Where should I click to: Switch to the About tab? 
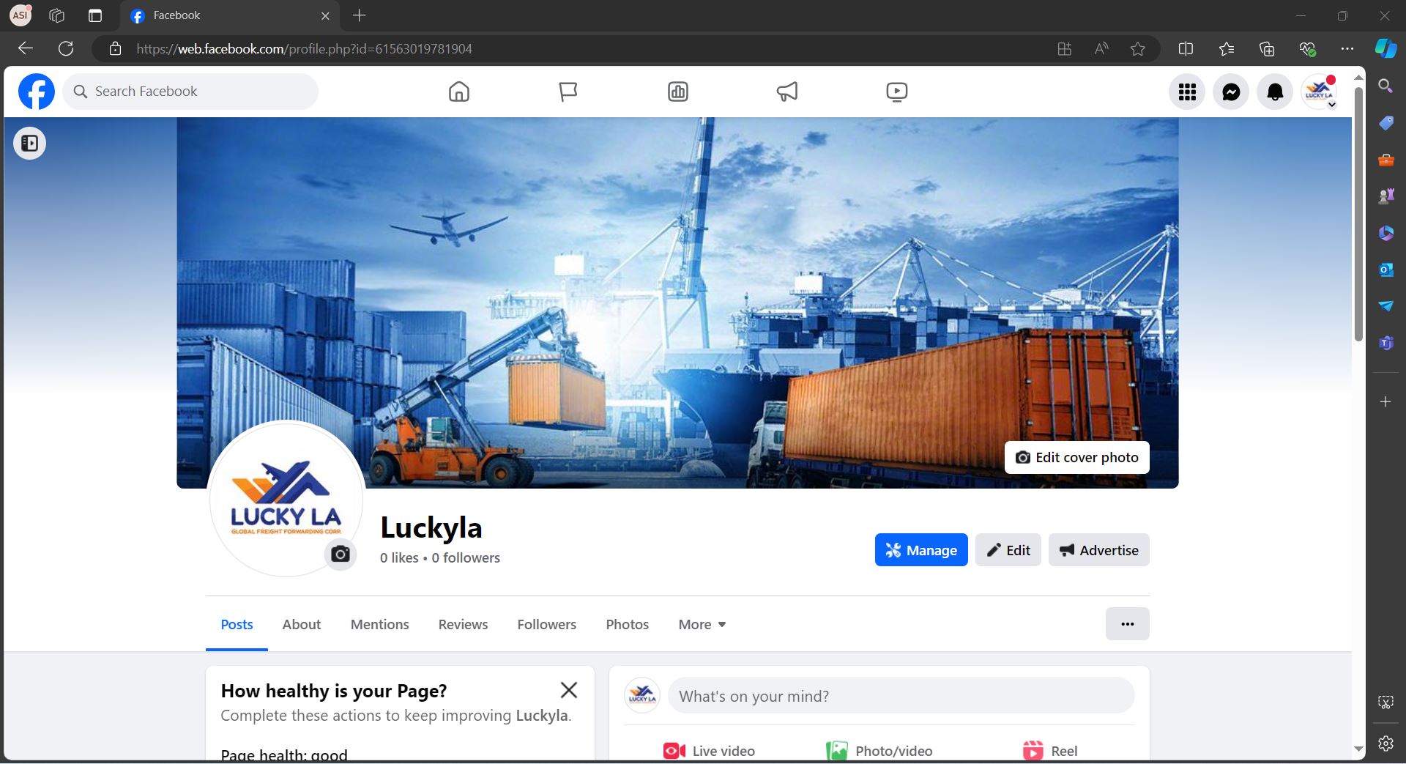coord(301,624)
